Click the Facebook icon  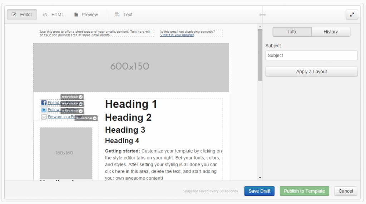(x=44, y=103)
